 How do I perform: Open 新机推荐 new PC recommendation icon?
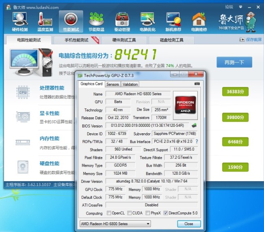173,22
